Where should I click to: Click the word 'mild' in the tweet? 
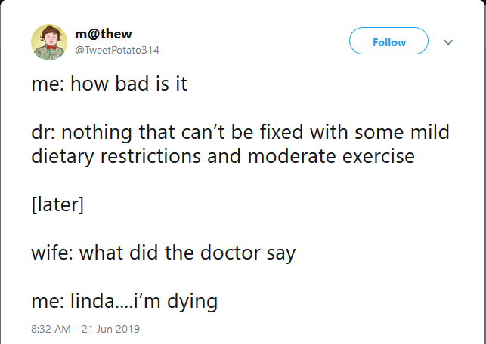pos(430,133)
